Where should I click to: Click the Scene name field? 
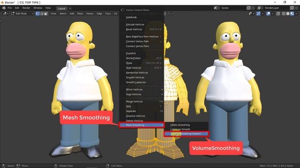pos(233,8)
